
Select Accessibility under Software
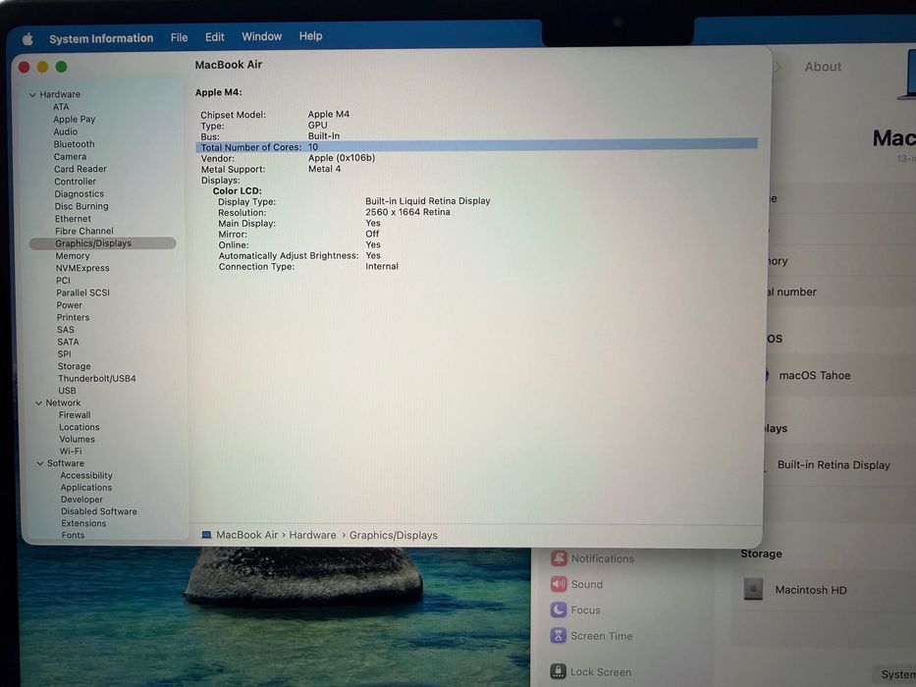pos(86,476)
